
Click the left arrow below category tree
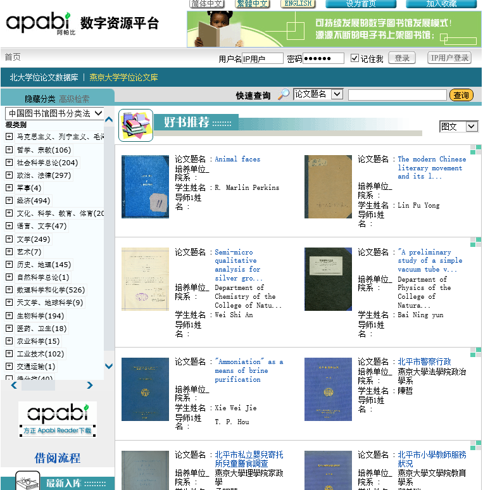click(14, 386)
